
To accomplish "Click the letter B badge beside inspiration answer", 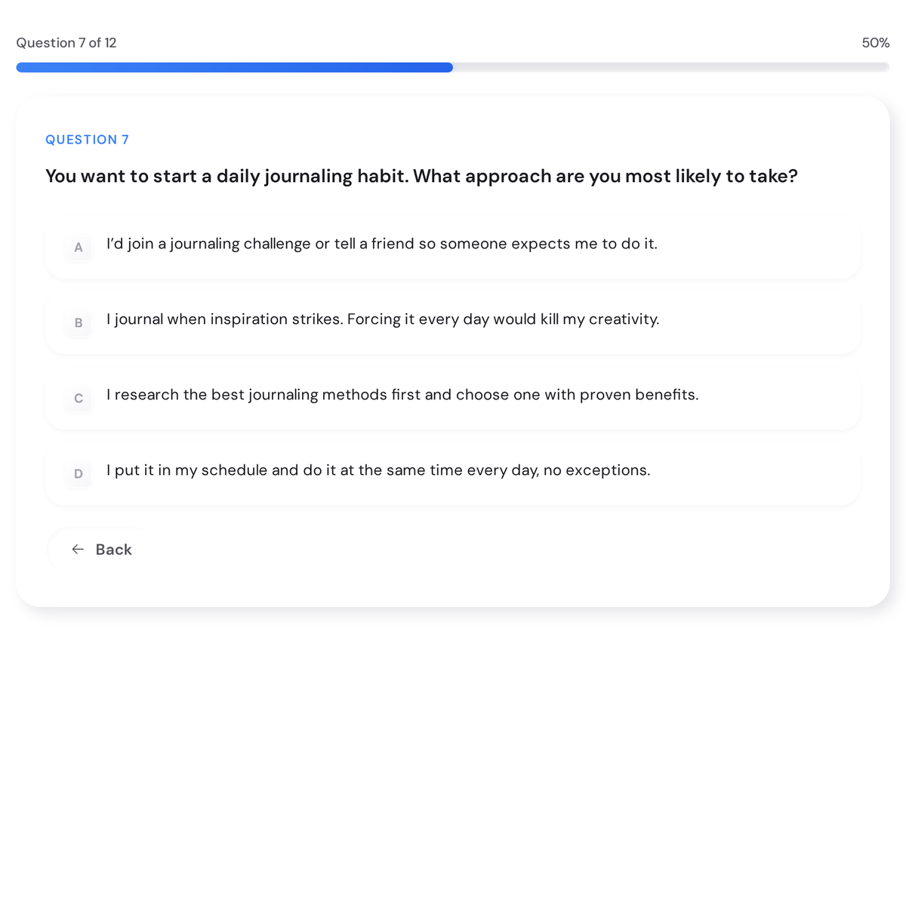I will 78,323.
